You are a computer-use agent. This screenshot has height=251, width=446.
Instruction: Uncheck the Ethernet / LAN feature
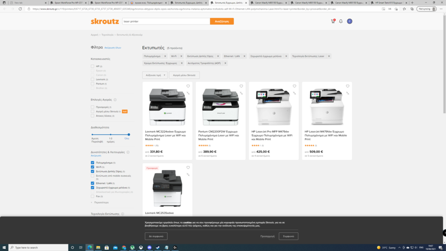click(x=93, y=183)
